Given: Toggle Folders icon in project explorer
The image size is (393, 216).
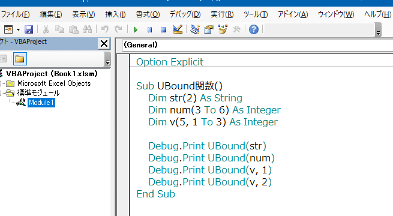Looking at the screenshot, I should (20, 59).
